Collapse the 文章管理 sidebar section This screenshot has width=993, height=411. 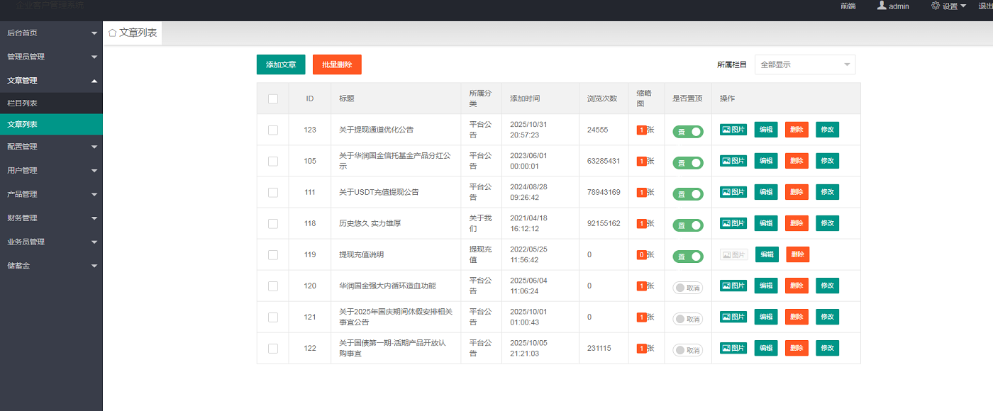pyautogui.click(x=51, y=80)
